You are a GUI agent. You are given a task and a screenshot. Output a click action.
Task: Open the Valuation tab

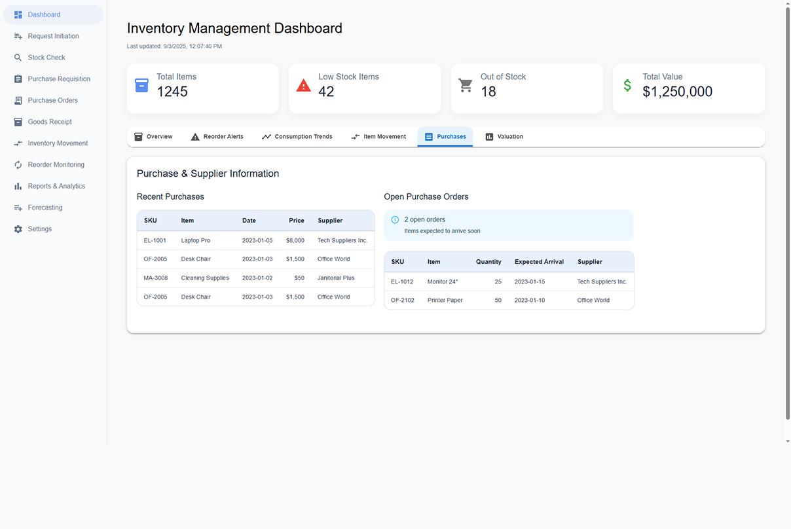[x=504, y=137]
